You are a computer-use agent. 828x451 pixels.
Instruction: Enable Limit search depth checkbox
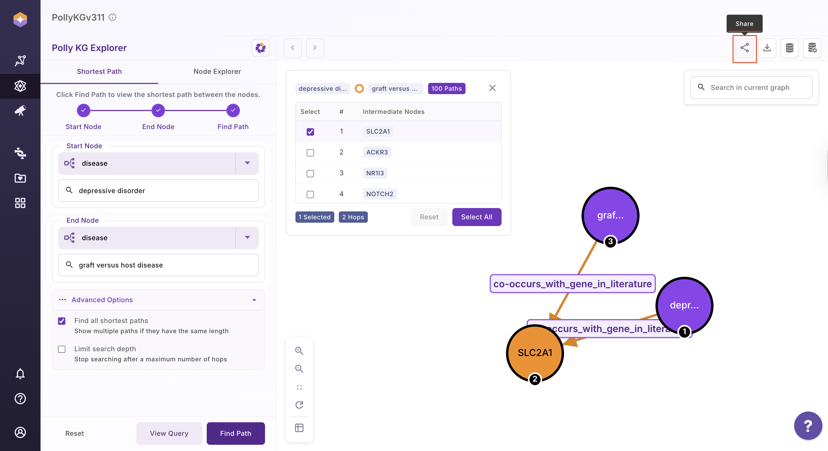[x=62, y=349]
